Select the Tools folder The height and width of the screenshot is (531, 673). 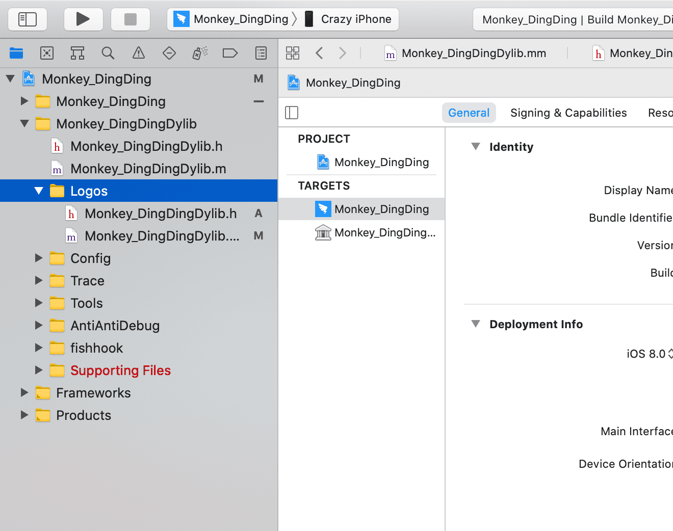coord(139,303)
